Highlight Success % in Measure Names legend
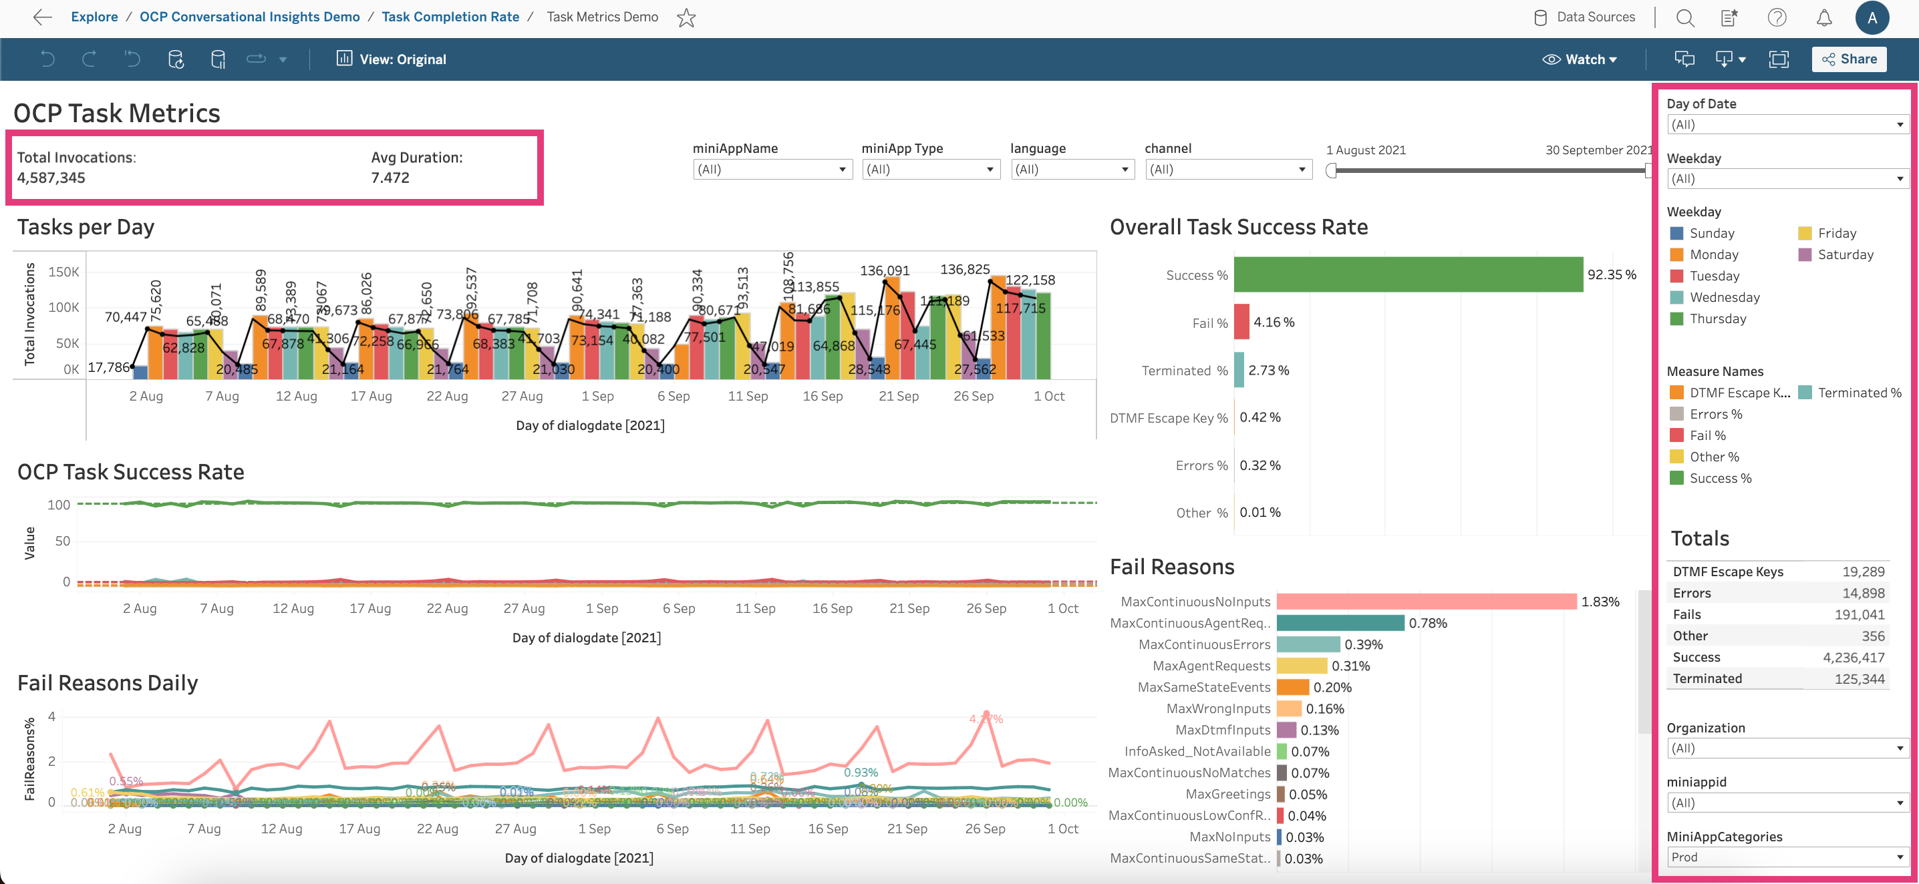This screenshot has height=884, width=1919. [x=1719, y=477]
